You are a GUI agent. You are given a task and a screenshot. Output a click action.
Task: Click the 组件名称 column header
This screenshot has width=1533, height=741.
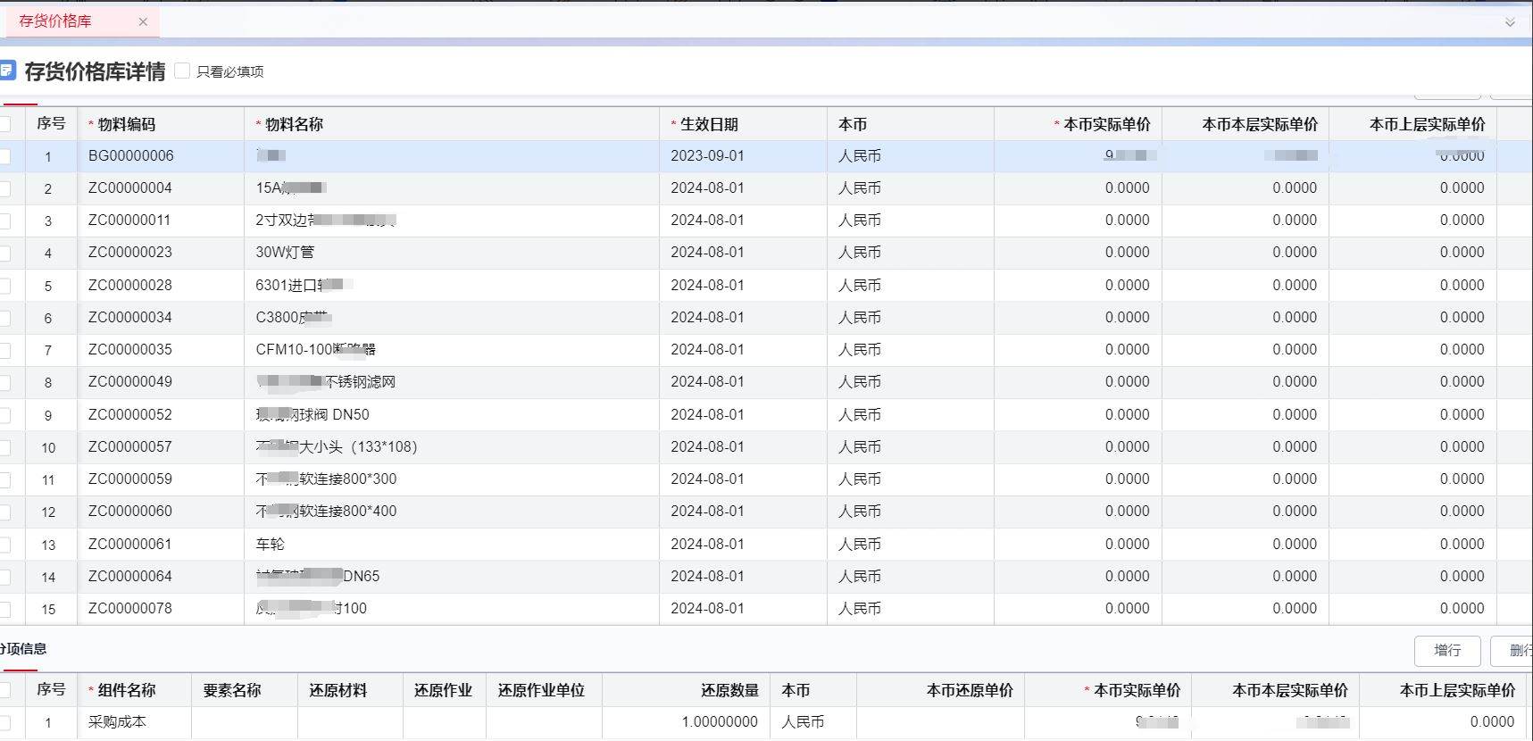pos(126,690)
